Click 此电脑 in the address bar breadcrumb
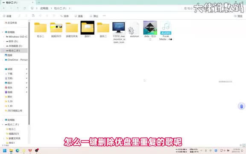This screenshot has height=154, width=246. (44, 8)
